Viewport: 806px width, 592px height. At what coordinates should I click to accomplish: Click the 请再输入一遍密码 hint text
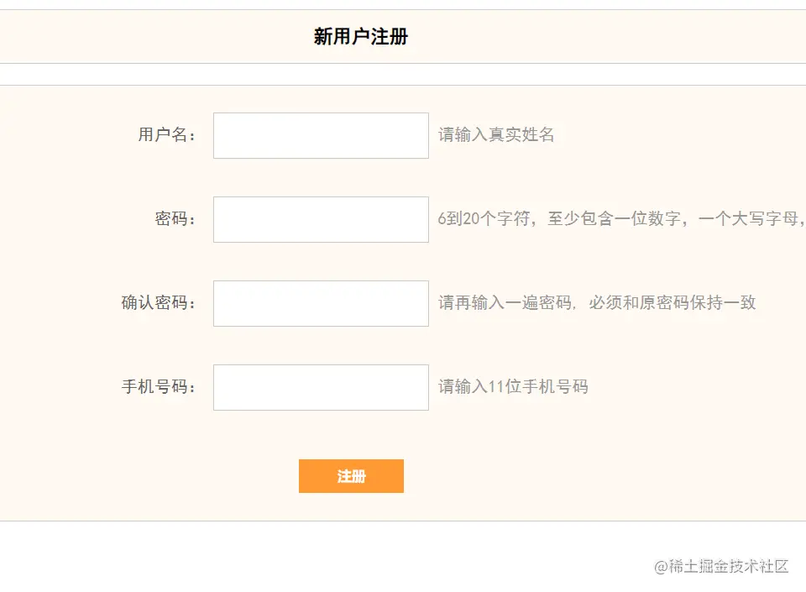pyautogui.click(x=596, y=303)
